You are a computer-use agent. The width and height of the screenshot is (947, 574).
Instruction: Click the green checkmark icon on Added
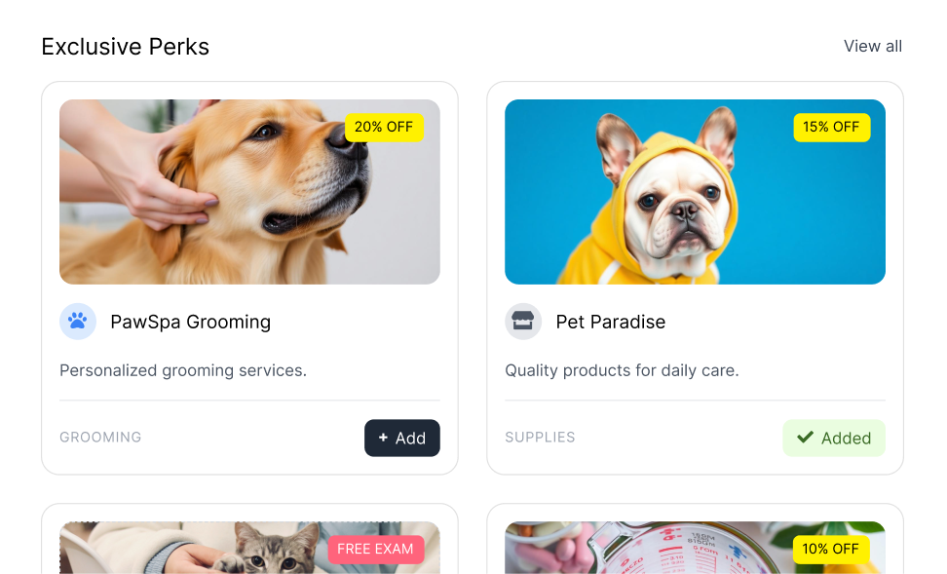805,438
